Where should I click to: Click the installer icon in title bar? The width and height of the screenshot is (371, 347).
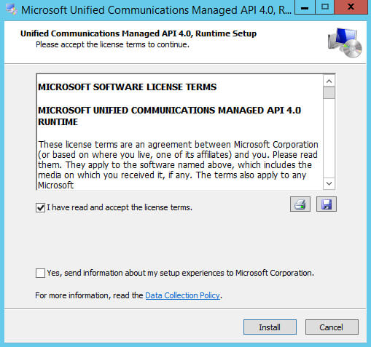tap(11, 9)
